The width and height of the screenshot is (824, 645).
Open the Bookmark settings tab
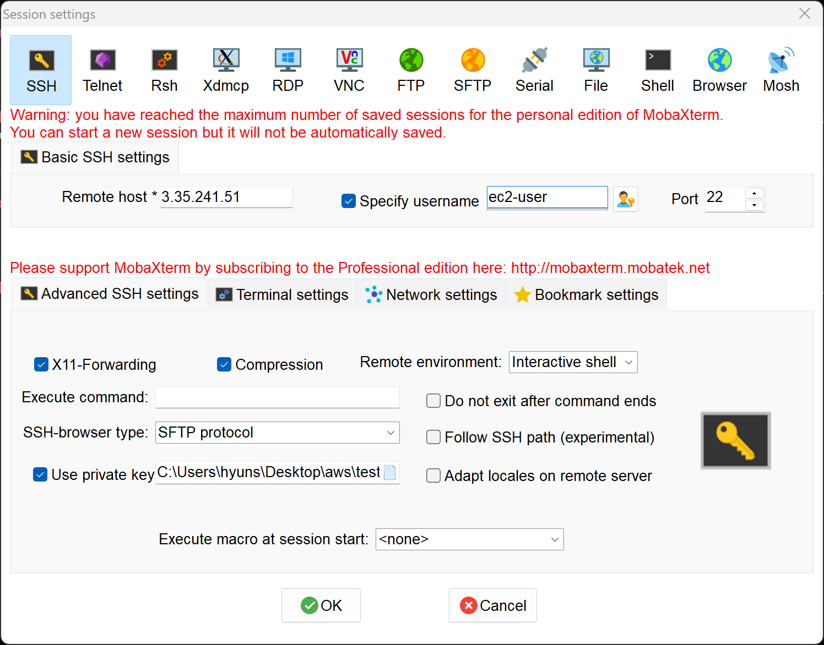(x=586, y=295)
